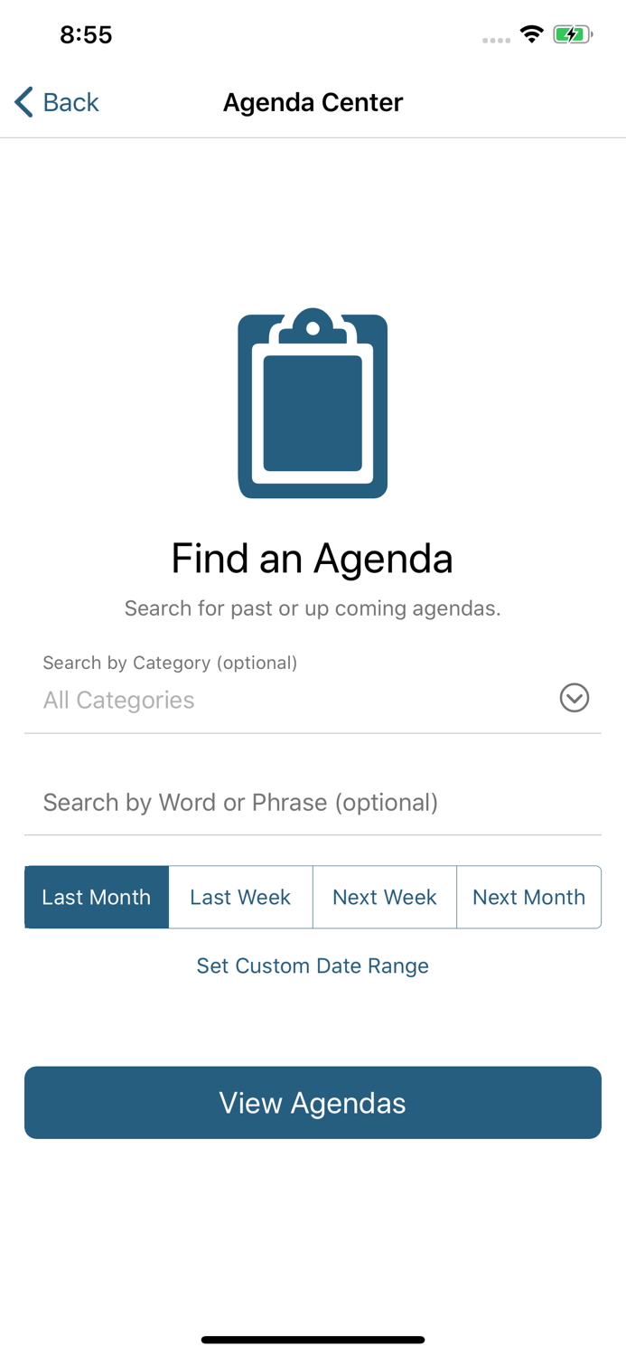Viewport: 626px width, 1356px height.
Task: Tap the back chevron arrow
Action: point(24,102)
